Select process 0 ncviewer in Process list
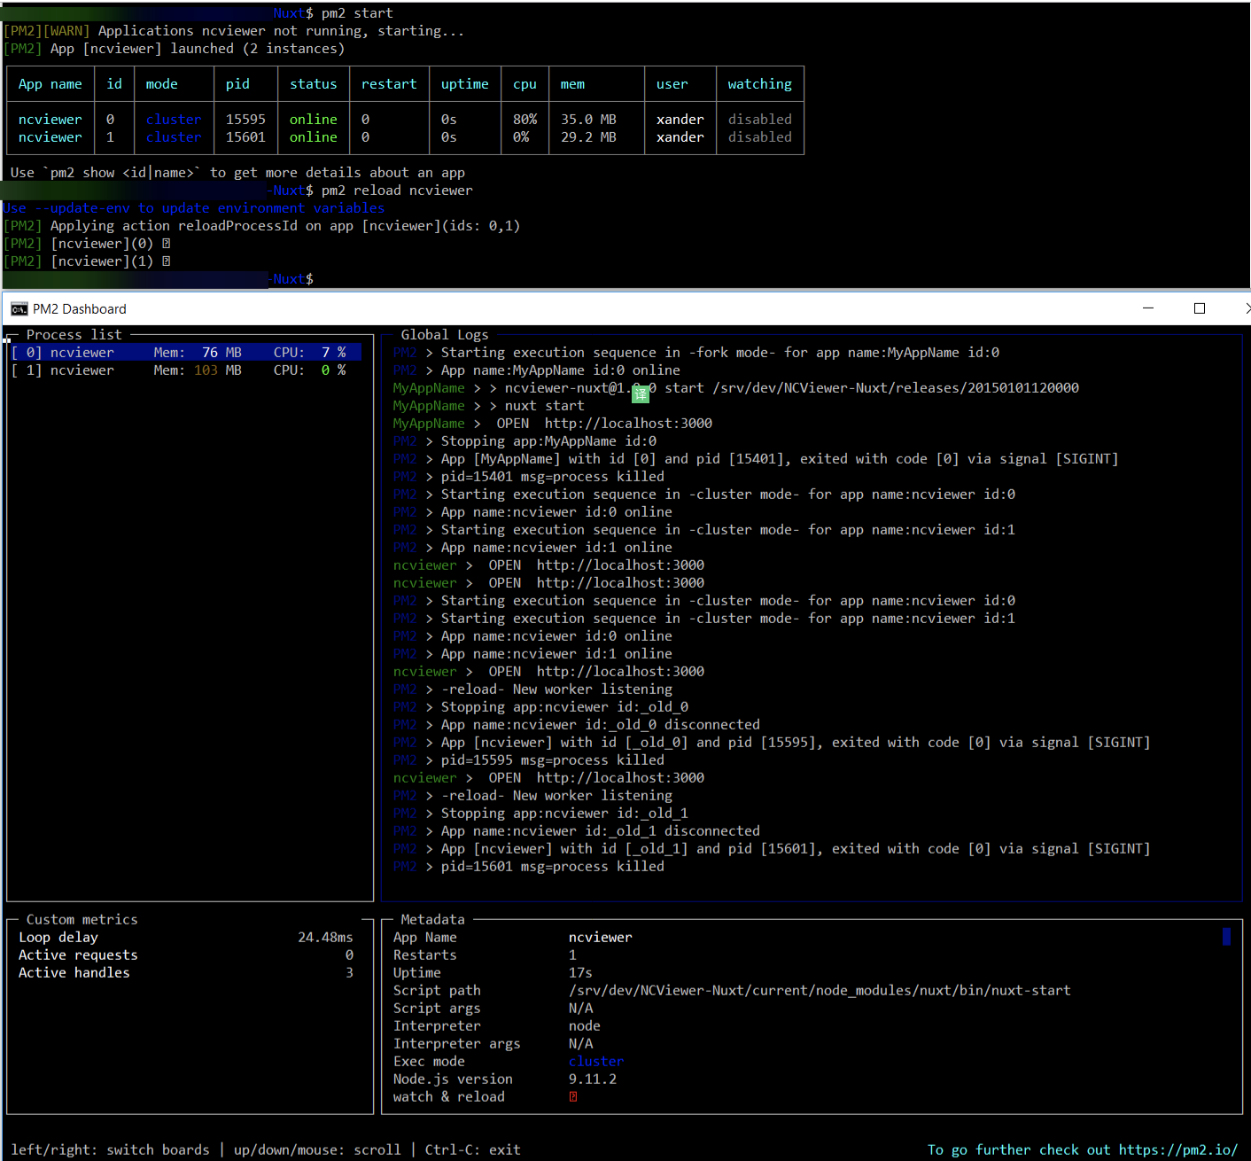This screenshot has width=1251, height=1161. 188,353
